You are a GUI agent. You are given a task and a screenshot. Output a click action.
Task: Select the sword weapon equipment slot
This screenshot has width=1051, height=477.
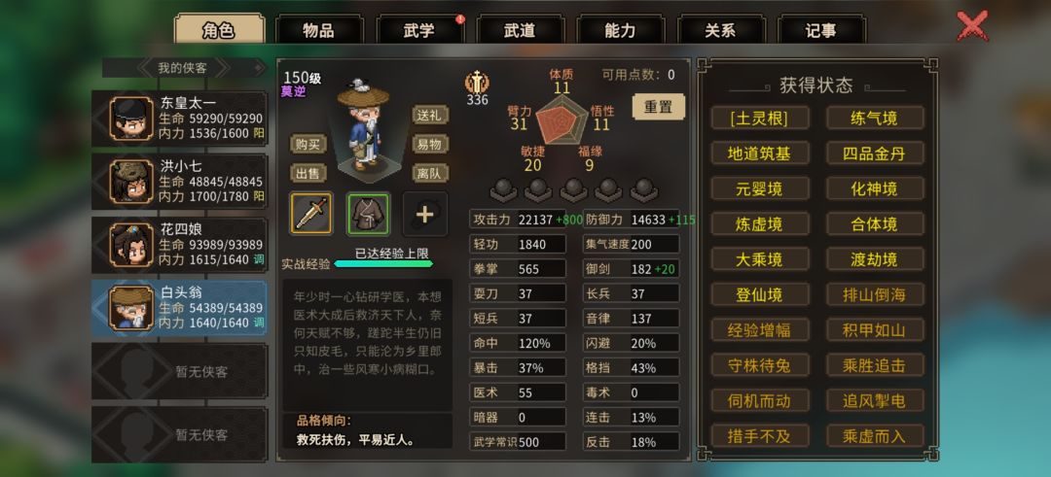(x=311, y=214)
